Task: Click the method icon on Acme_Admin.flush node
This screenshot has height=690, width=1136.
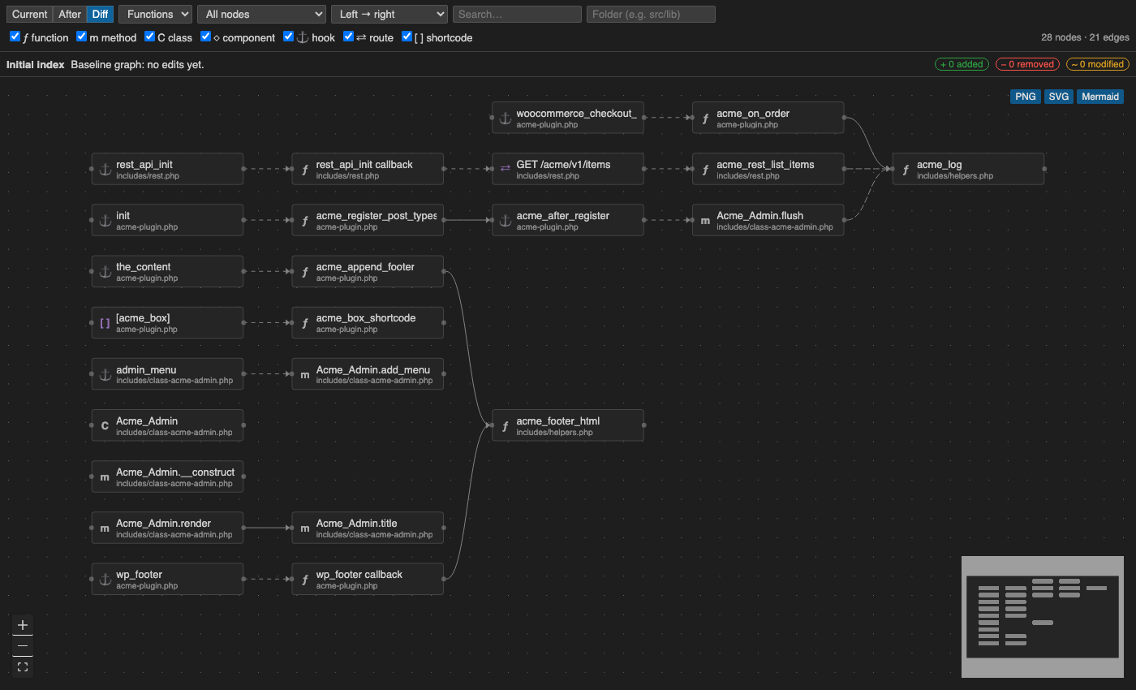Action: 705,221
